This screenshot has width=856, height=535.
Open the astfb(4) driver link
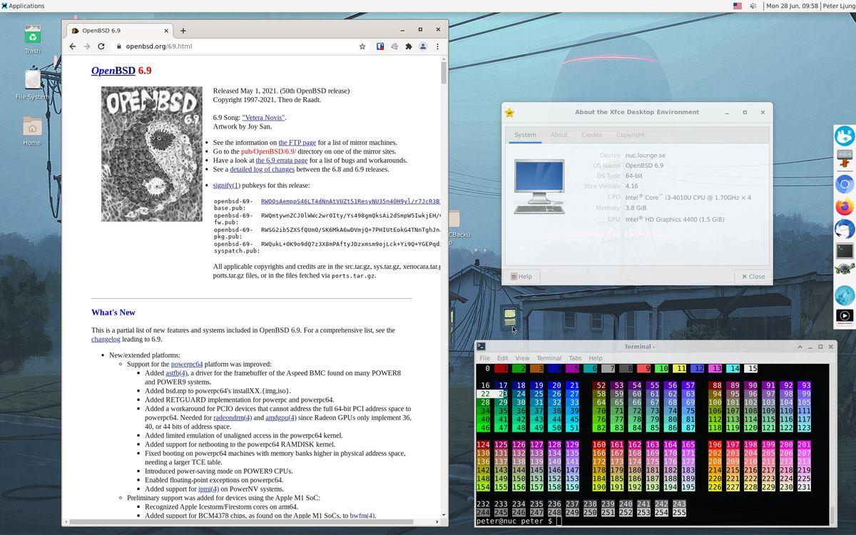176,373
